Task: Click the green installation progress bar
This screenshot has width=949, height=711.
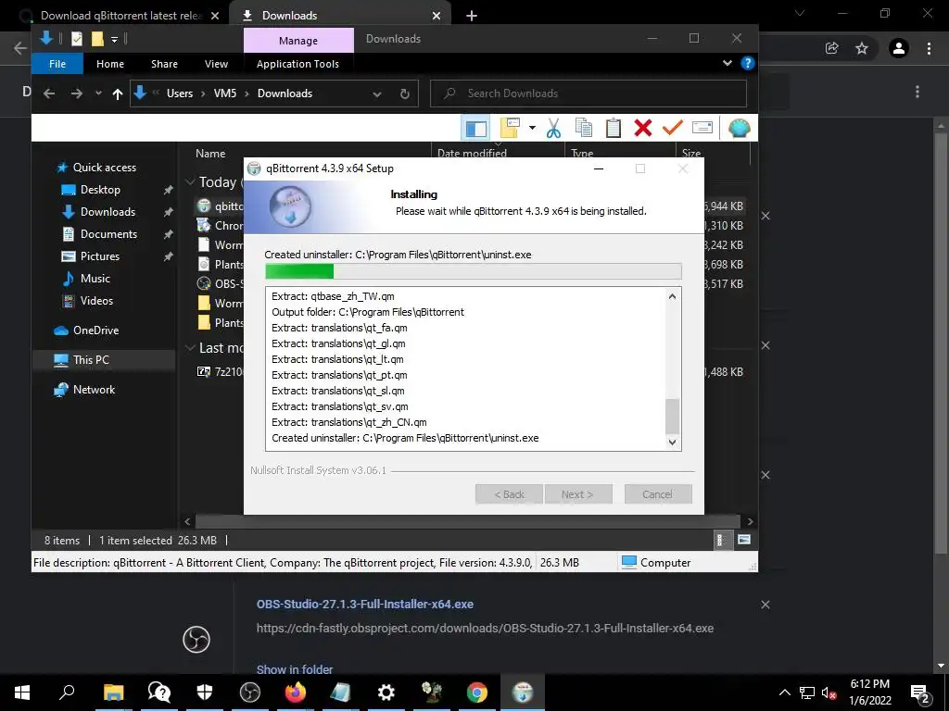Action: pos(299,271)
